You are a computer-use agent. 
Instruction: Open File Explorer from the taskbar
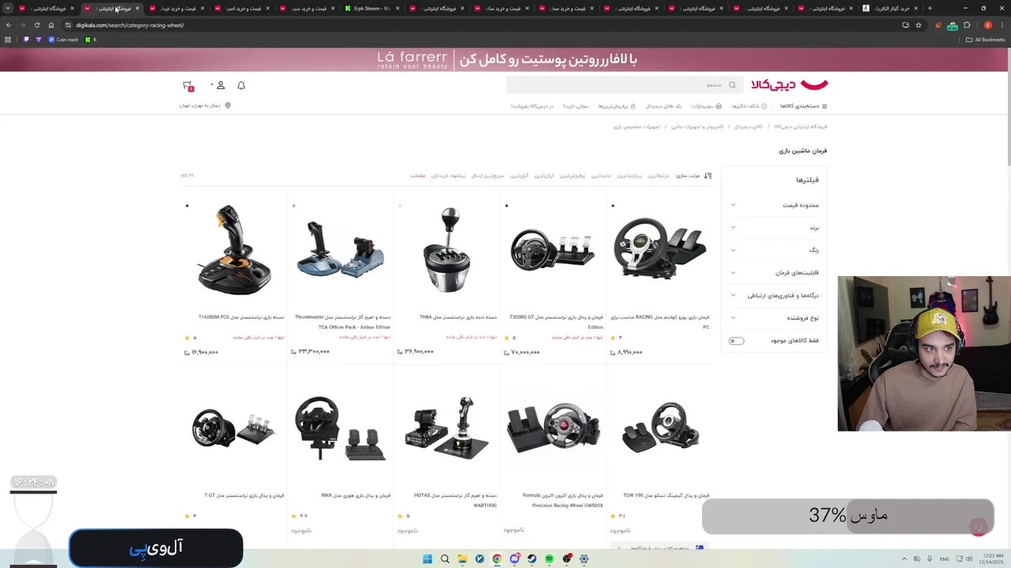462,559
